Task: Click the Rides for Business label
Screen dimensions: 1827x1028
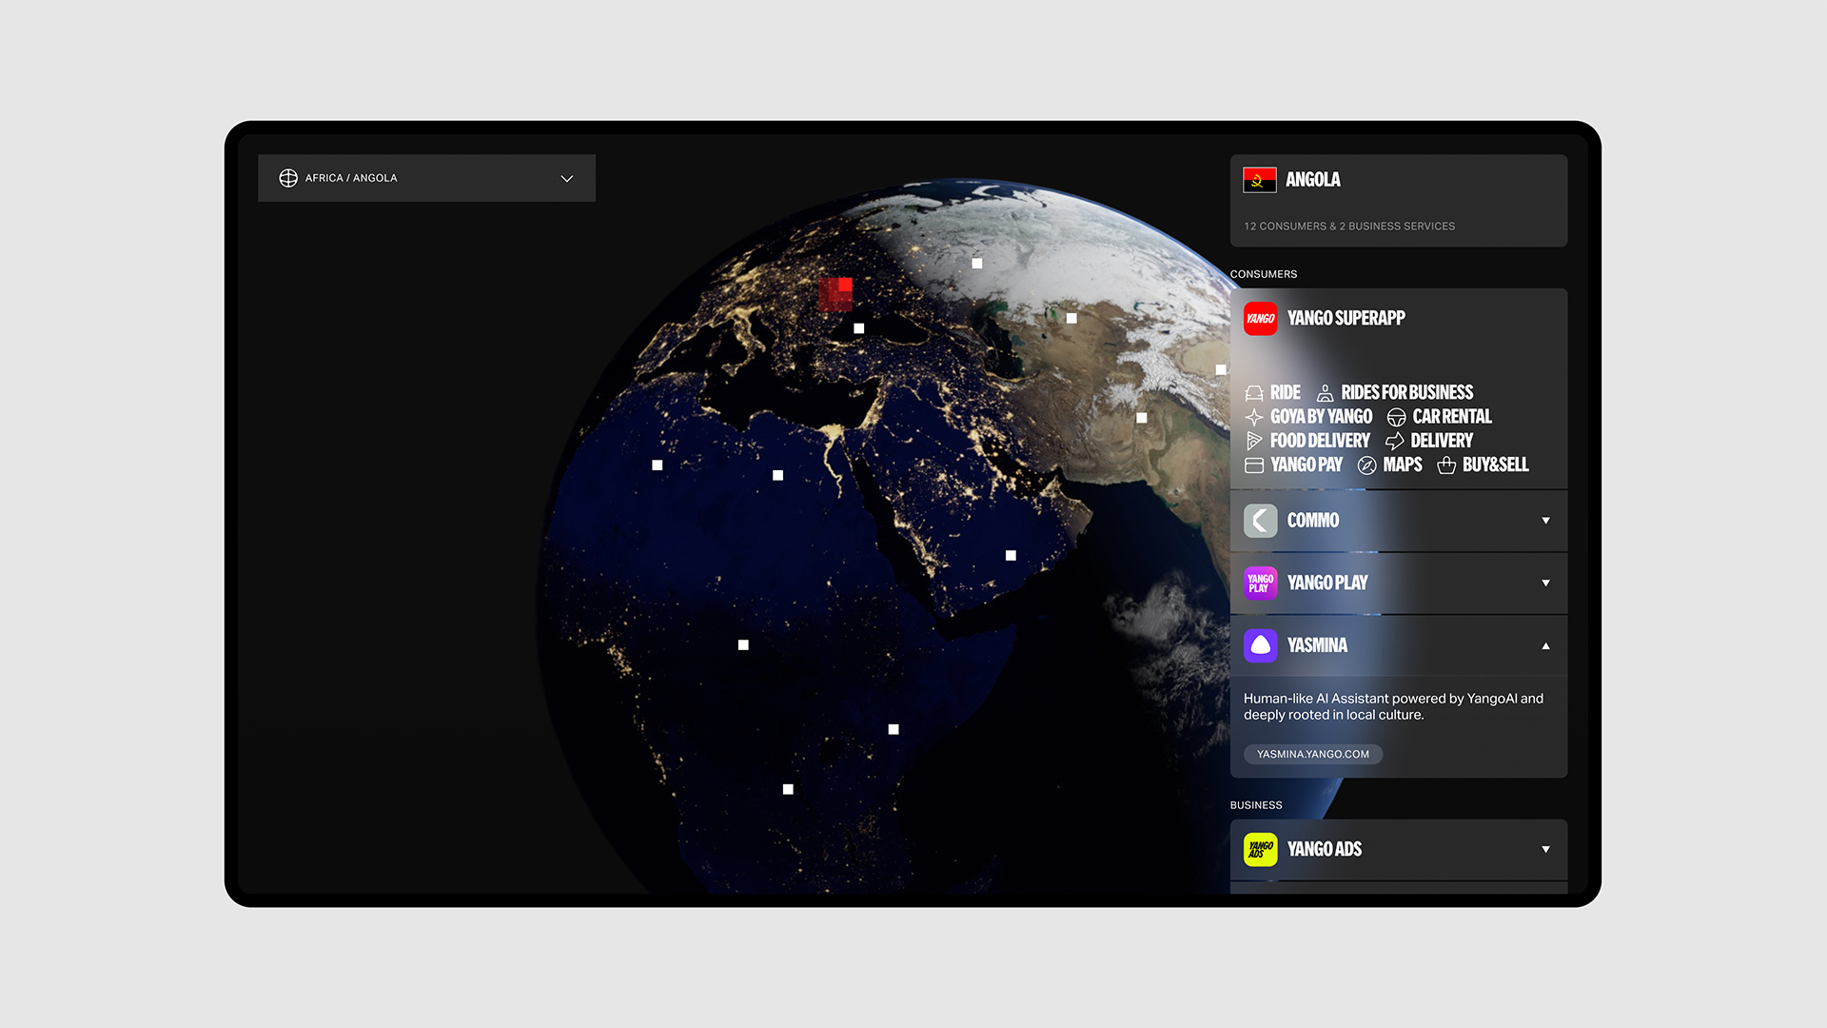Action: click(1406, 392)
